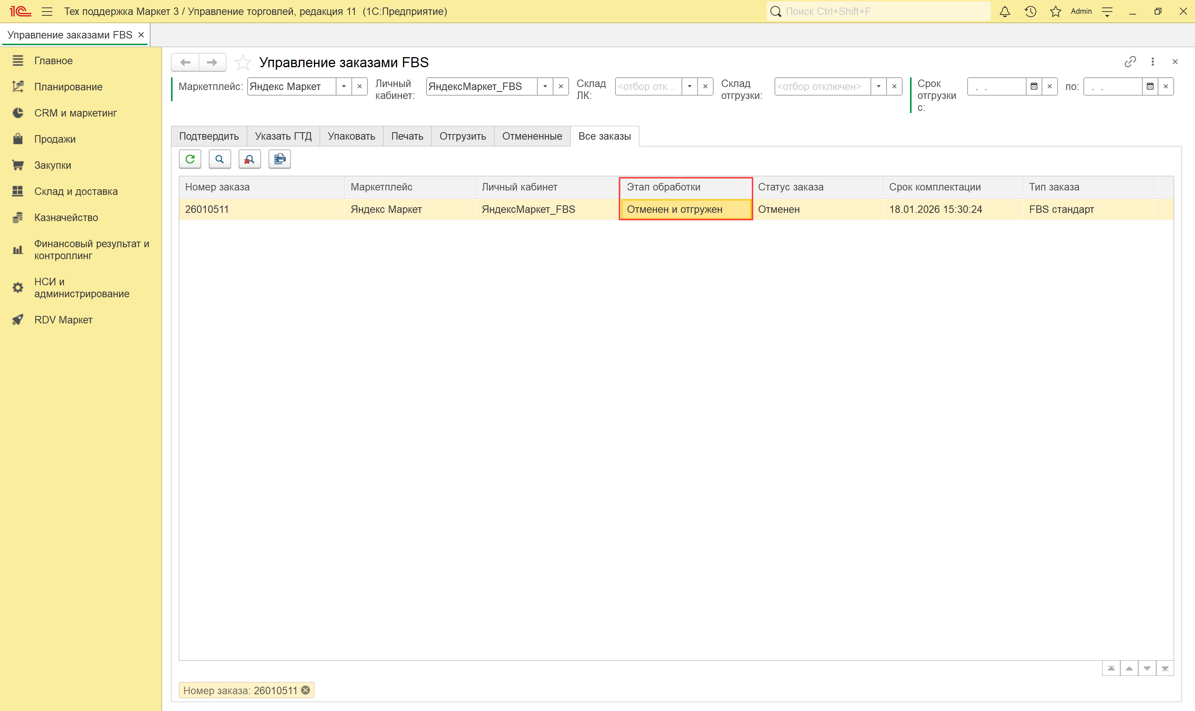Switch to the Упаковать tab
This screenshot has height=711, width=1195.
pos(351,136)
